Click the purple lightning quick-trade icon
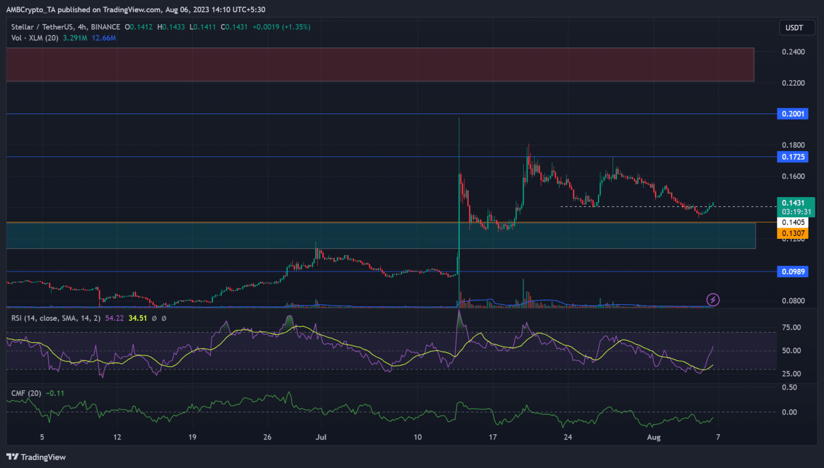 713,300
